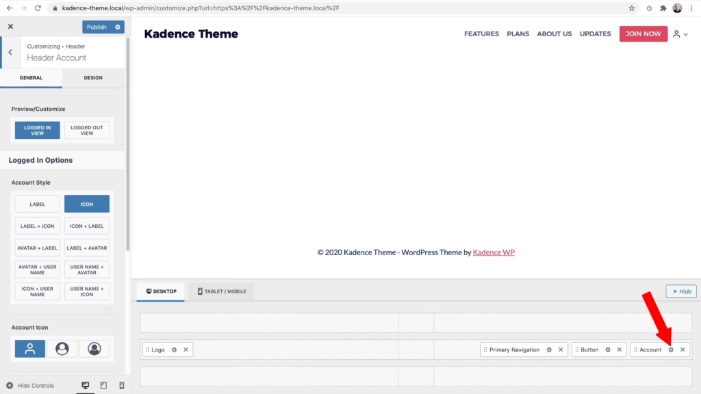The image size is (701, 394).
Task: Close the Customizer with the X icon
Action: tap(10, 27)
